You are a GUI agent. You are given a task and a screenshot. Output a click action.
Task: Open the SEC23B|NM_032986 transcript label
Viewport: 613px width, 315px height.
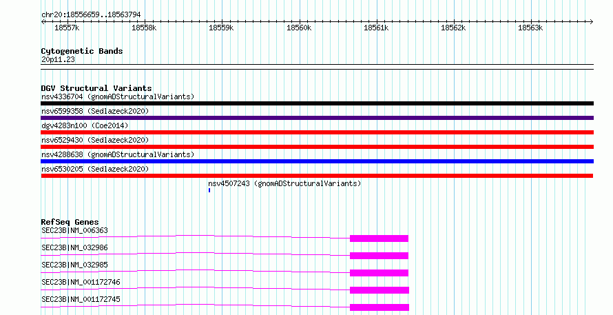[74, 247]
